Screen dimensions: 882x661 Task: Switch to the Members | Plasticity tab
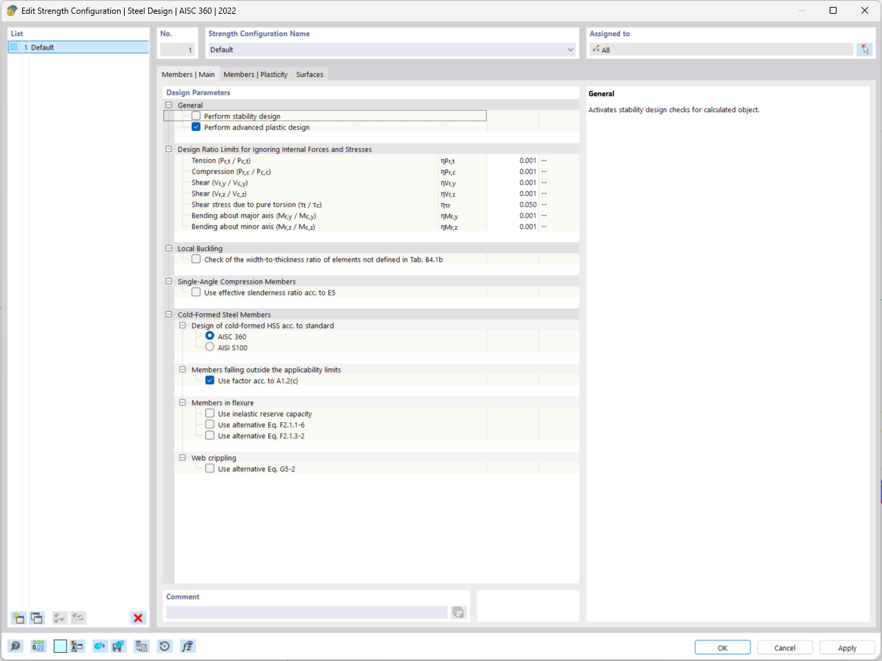256,74
